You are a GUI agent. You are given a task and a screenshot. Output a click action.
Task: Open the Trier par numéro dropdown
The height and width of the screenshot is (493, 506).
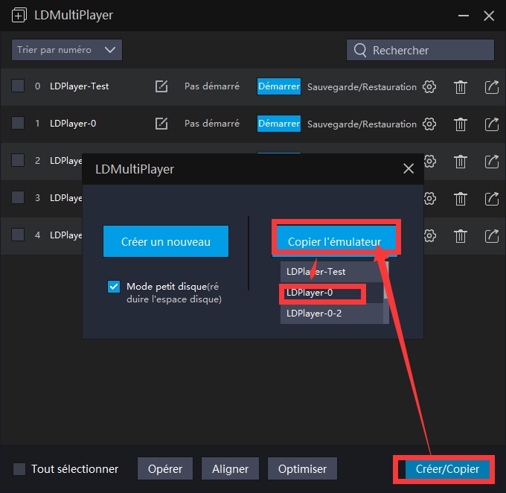tap(67, 50)
